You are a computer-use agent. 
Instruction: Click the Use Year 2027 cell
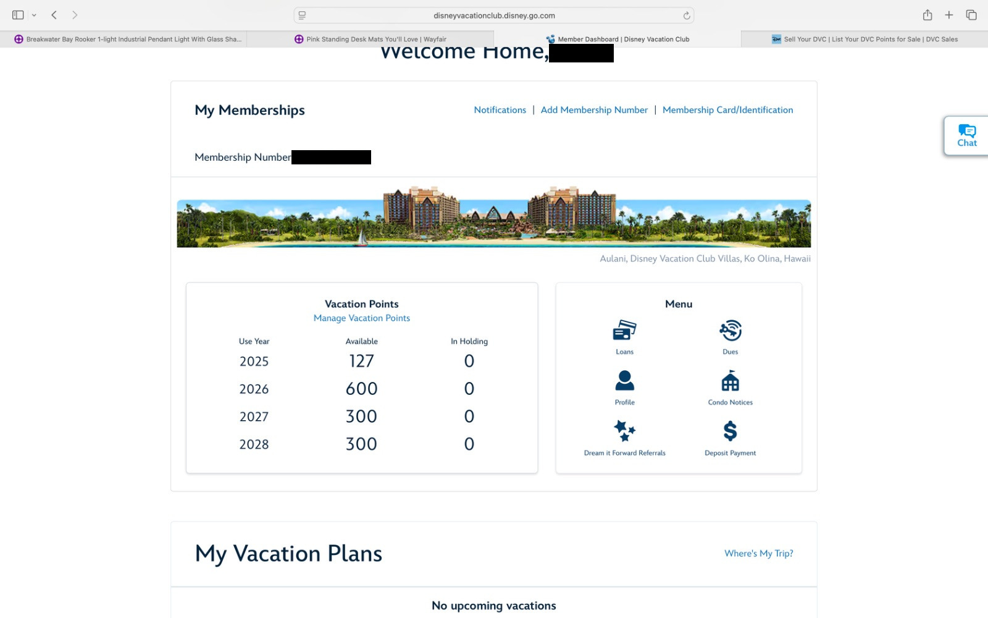(x=254, y=417)
